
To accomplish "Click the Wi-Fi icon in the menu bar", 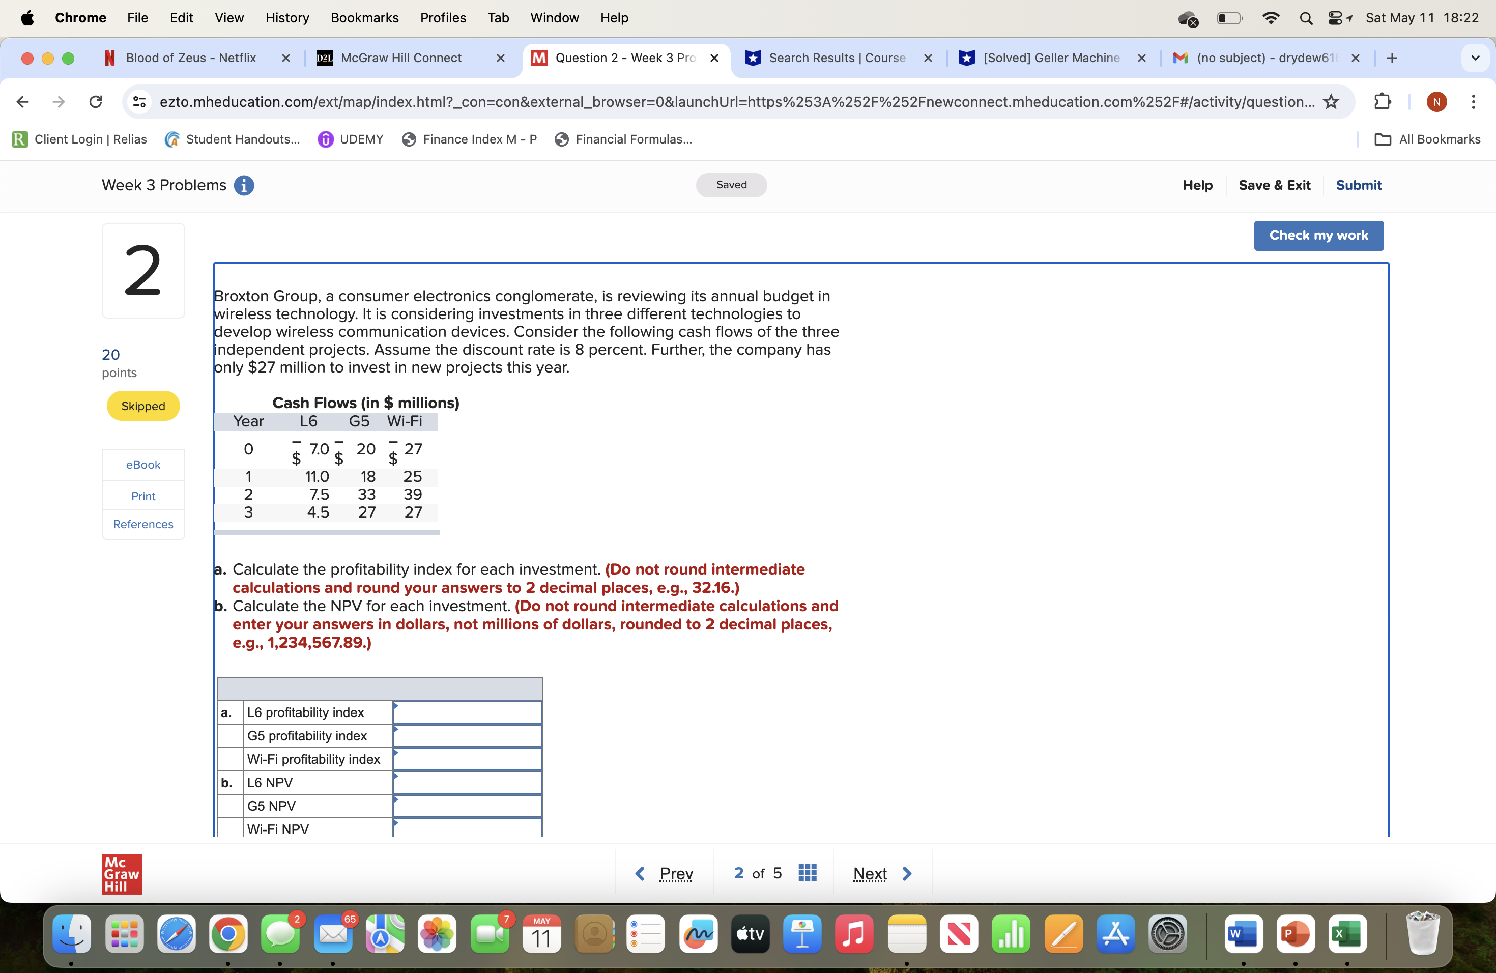I will (x=1271, y=18).
